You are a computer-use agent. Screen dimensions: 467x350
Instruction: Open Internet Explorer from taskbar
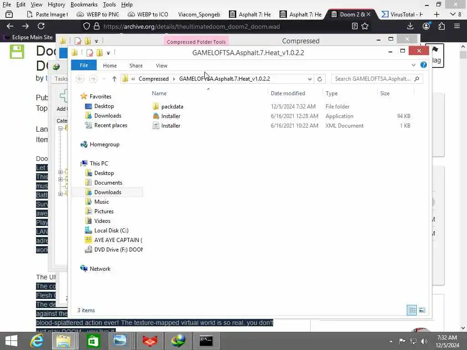pyautogui.click(x=37, y=341)
